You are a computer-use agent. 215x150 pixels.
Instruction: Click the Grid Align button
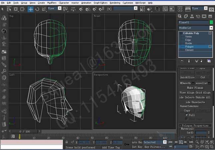[203, 93]
